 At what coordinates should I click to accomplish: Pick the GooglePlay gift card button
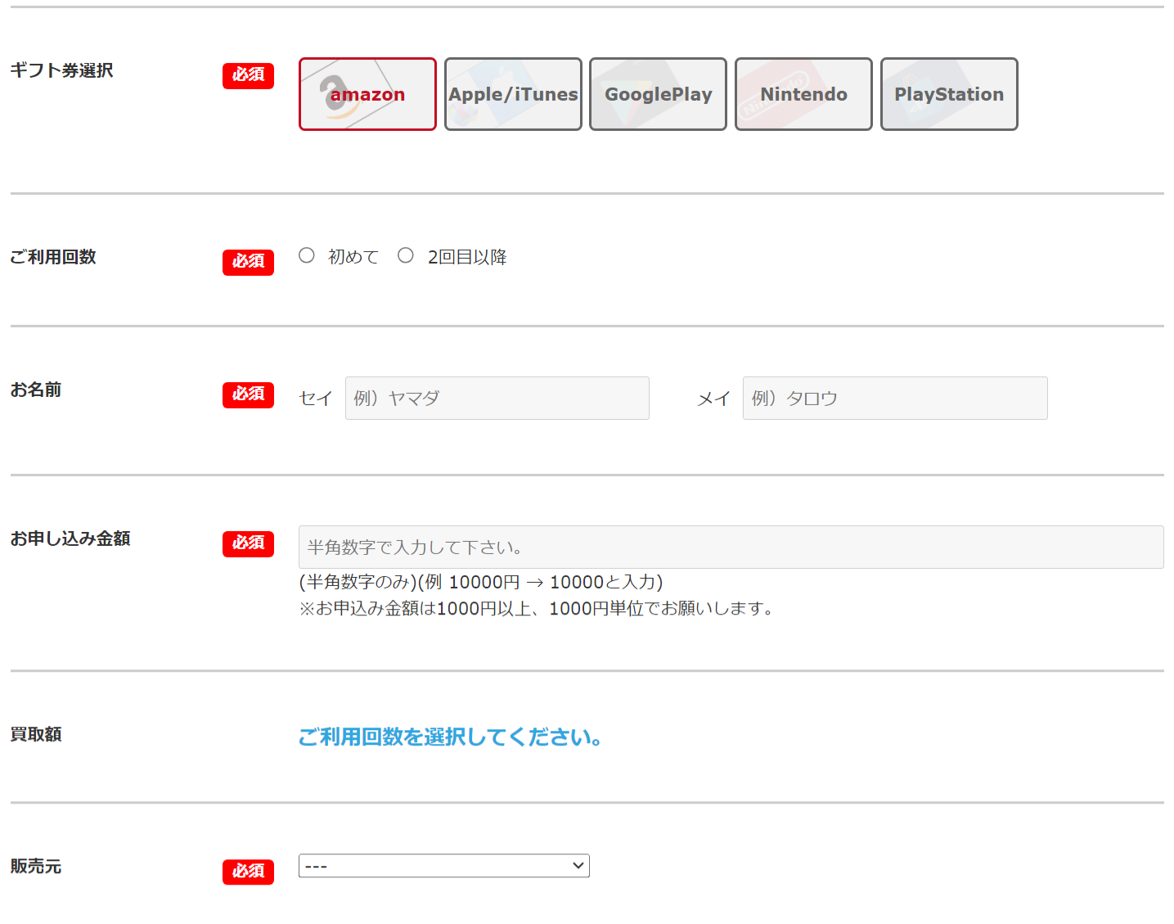658,94
